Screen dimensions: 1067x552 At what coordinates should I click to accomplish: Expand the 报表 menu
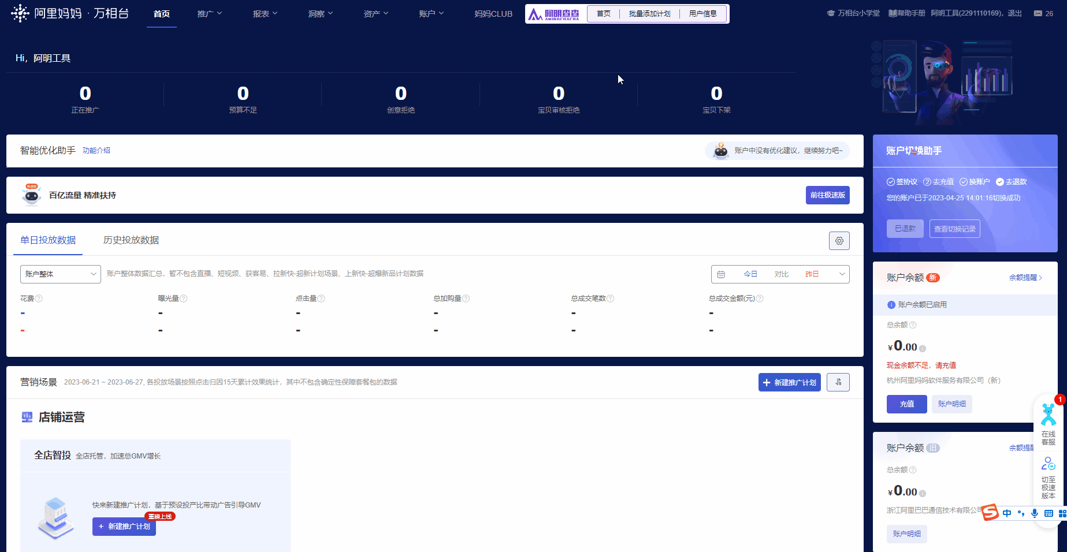pos(265,13)
